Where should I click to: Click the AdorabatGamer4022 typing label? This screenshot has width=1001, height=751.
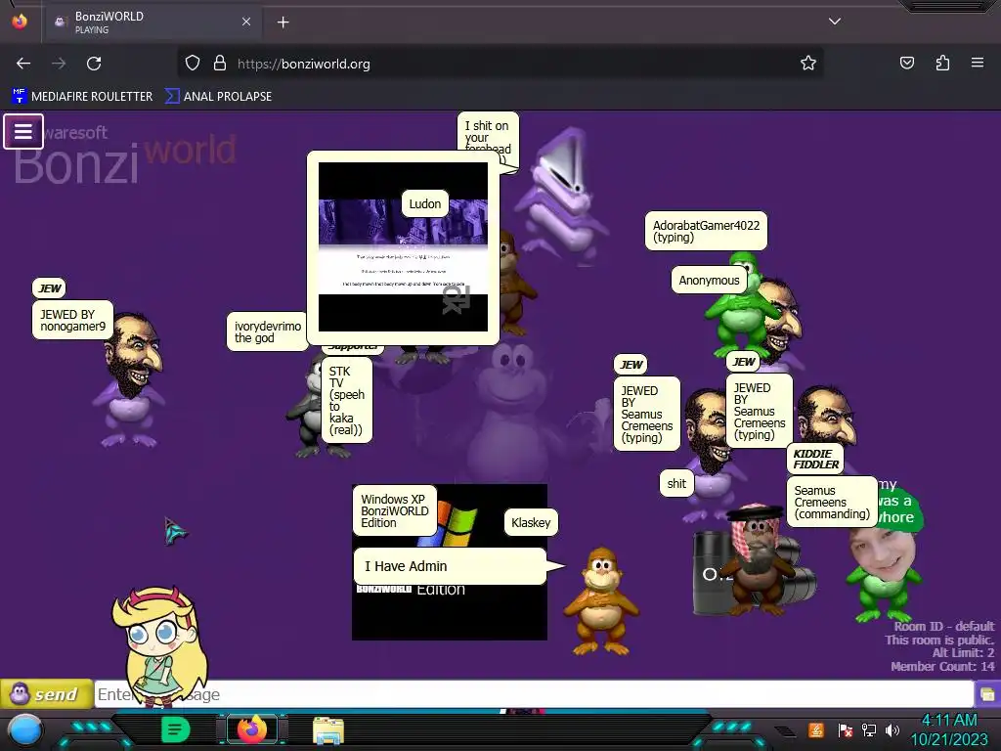click(706, 231)
